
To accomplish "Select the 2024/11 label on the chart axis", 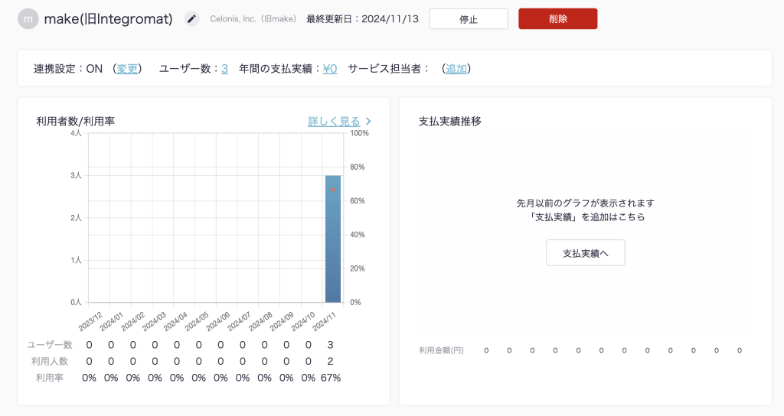I will (325, 320).
